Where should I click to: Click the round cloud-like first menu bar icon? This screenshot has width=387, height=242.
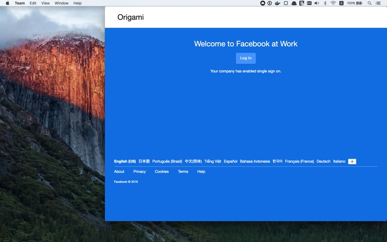[x=263, y=3]
